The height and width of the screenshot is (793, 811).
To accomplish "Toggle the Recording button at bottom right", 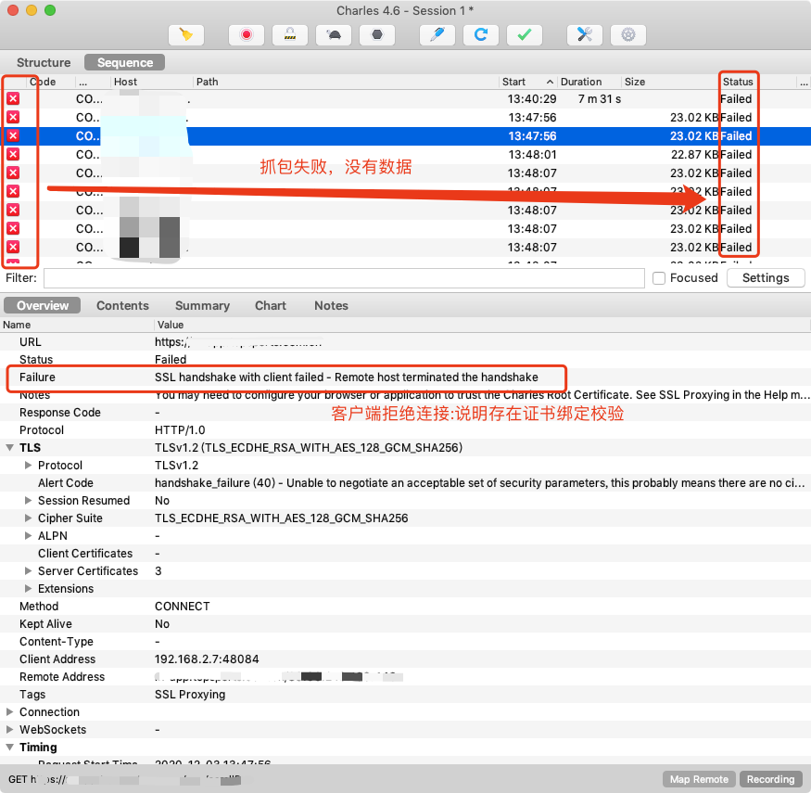I will click(770, 779).
